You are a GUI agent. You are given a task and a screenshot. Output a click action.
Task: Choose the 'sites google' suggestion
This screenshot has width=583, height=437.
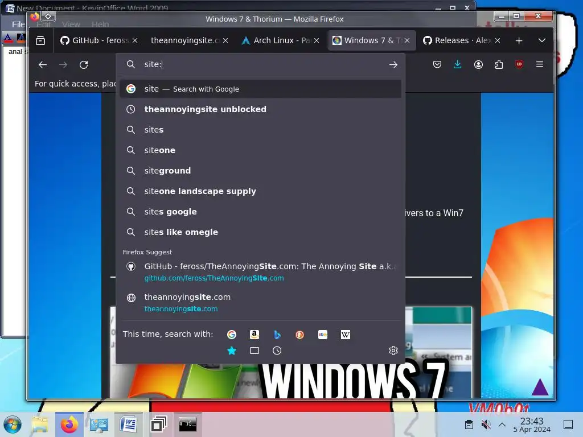[260, 212]
